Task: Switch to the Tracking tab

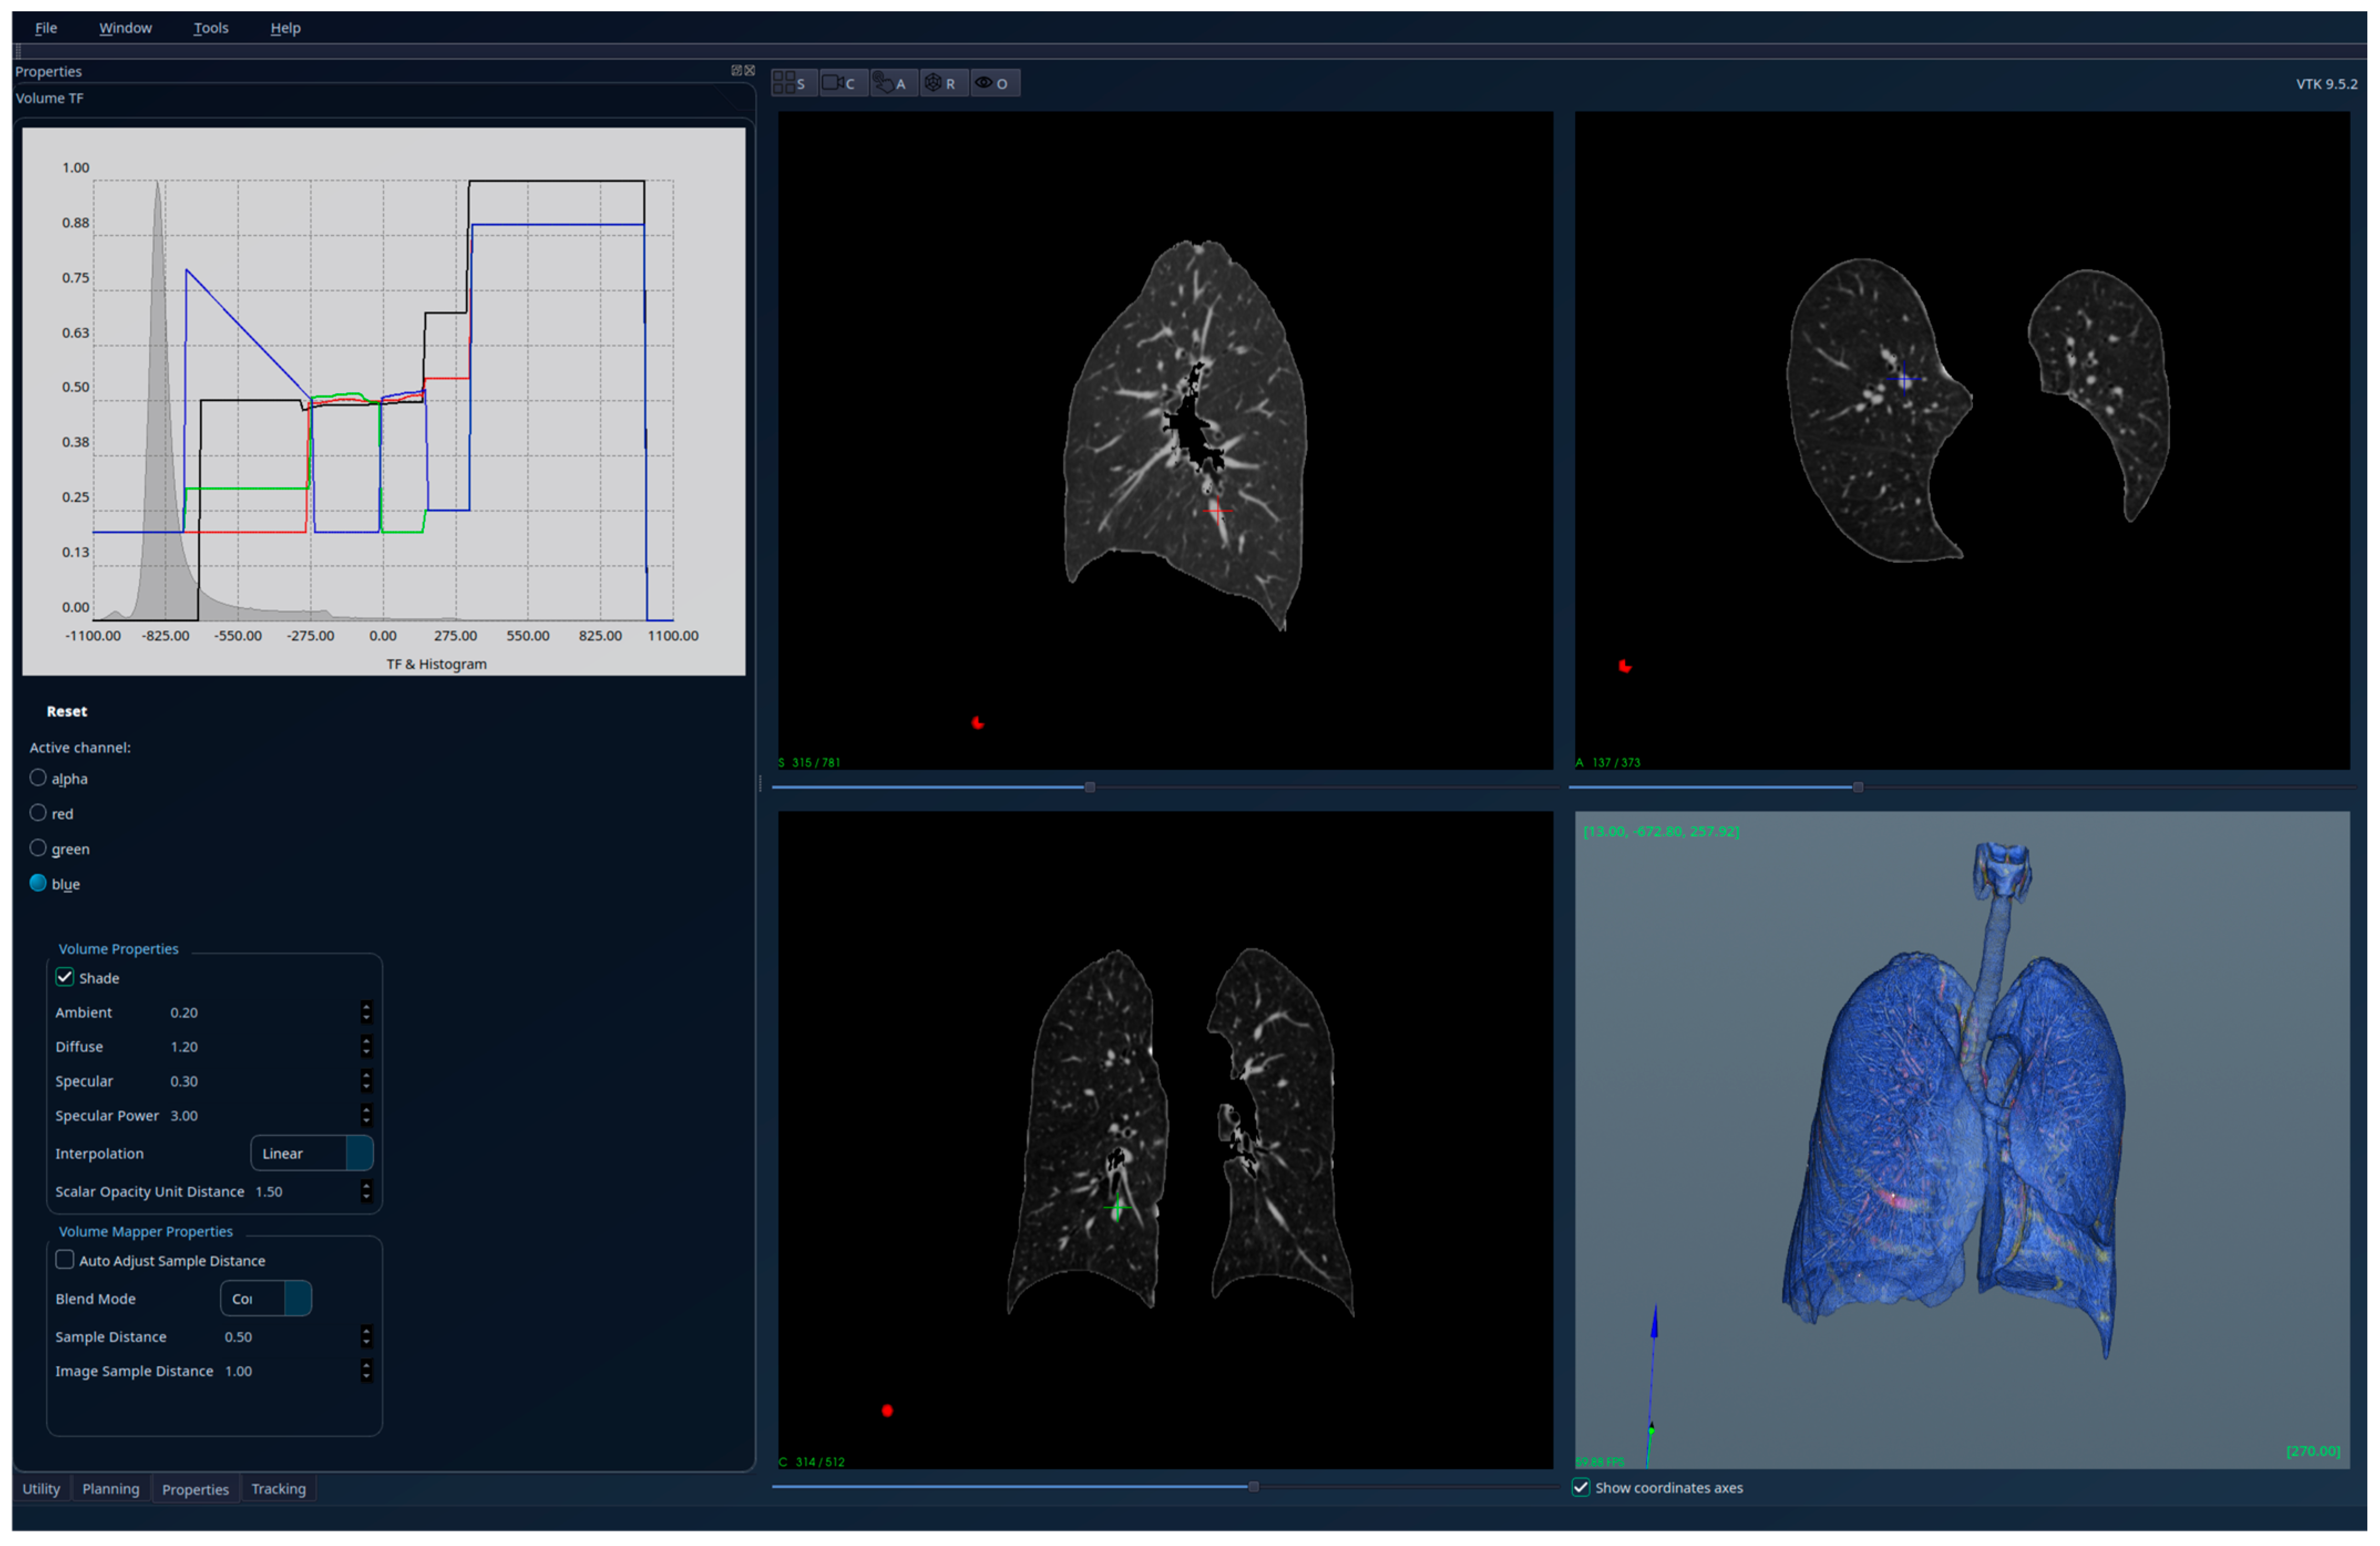Action: 278,1489
